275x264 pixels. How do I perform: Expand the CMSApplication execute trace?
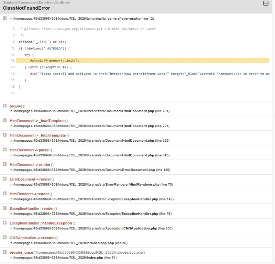5,237
